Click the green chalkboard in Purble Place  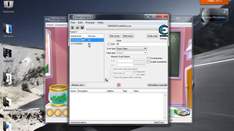click(x=175, y=54)
